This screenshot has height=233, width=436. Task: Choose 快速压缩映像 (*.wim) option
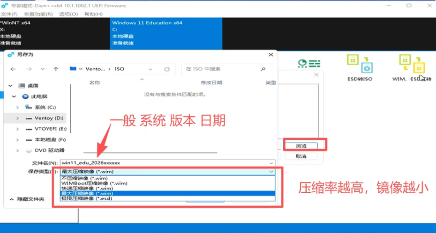(x=168, y=189)
